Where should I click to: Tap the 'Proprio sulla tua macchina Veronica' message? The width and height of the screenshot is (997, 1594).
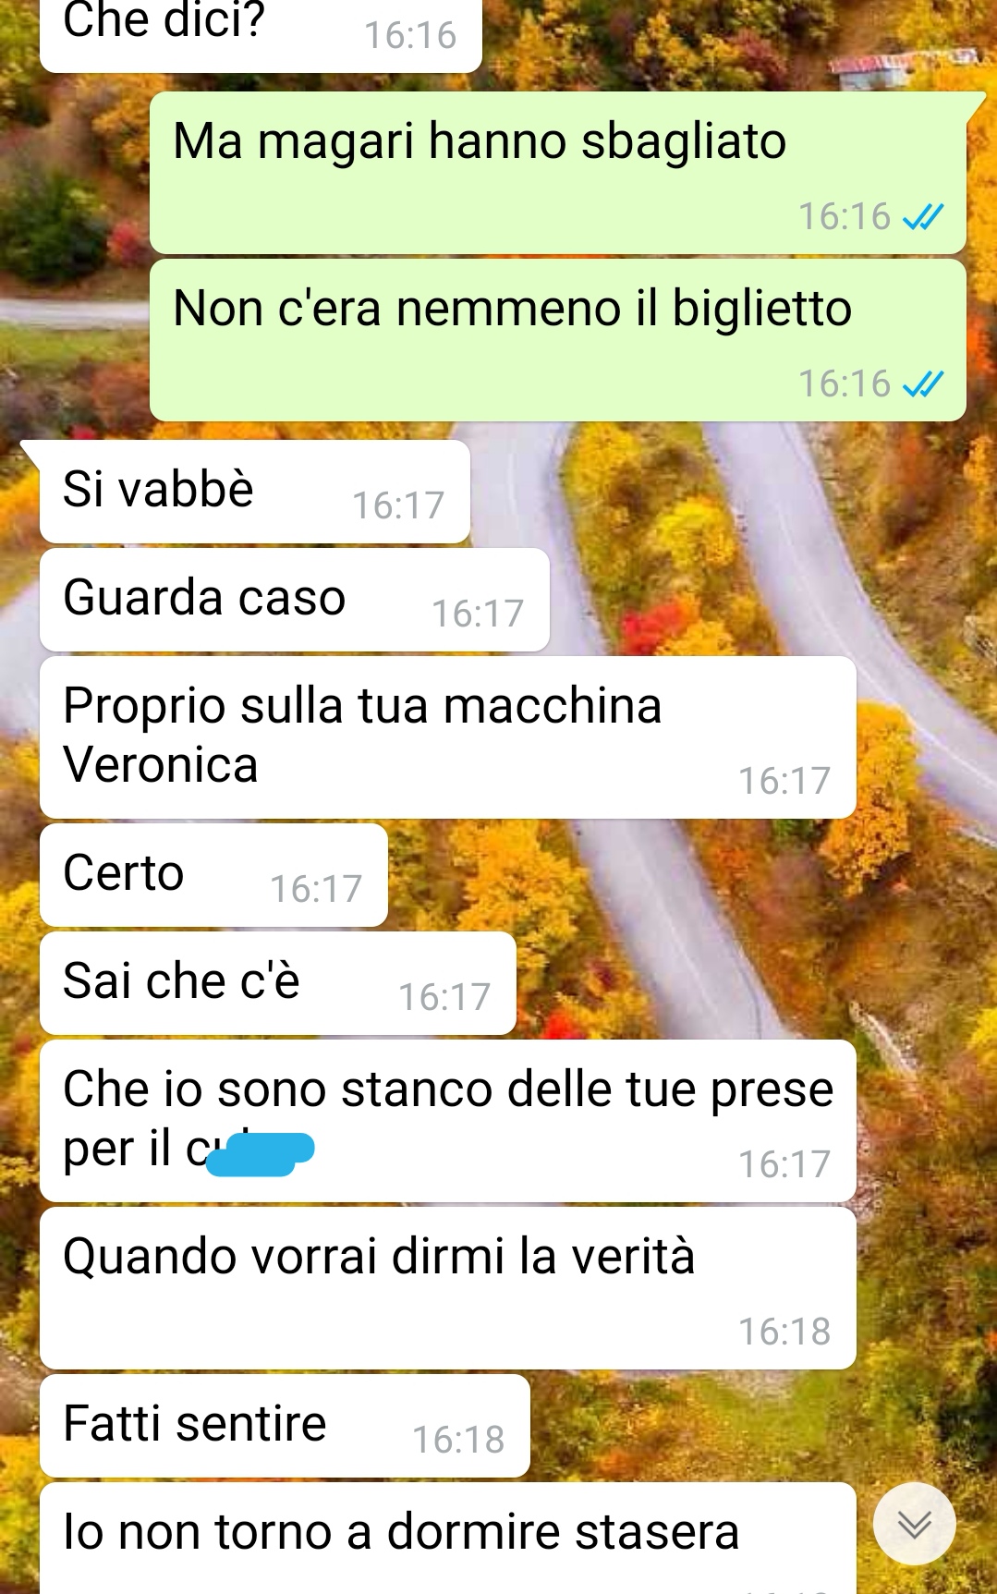pos(448,736)
